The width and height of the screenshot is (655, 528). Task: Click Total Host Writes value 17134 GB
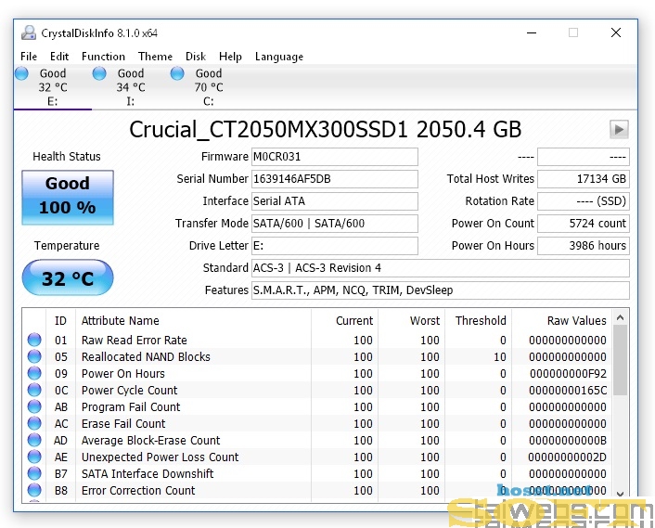tap(584, 179)
